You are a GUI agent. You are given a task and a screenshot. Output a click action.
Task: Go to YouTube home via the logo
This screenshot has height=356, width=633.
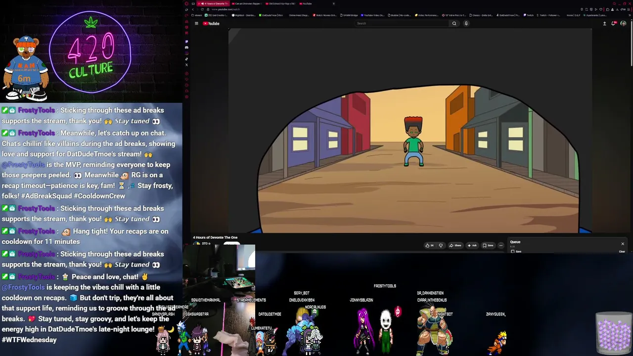point(211,23)
